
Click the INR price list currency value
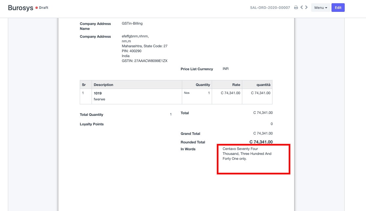(x=226, y=69)
